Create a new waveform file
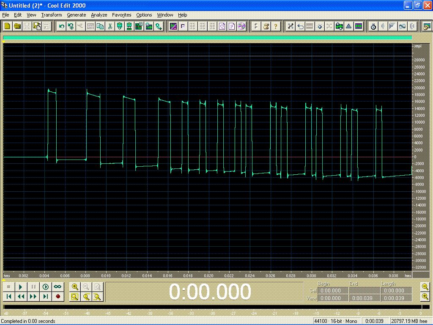433x325 pixels. pyautogui.click(x=7, y=26)
